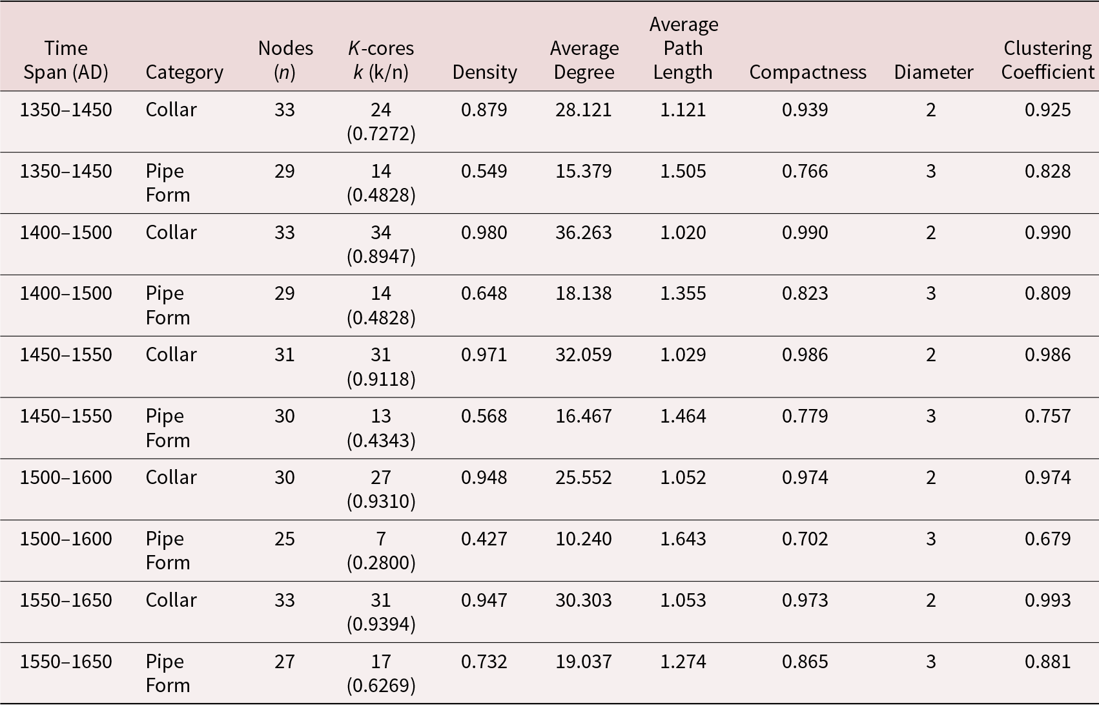Select the compactness value 0.865
Viewport: 1099px width, 705px height.
pyautogui.click(x=805, y=661)
